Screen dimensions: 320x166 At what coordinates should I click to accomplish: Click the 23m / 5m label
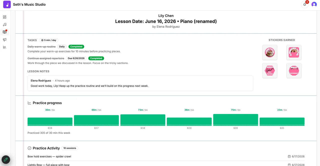[282, 110]
